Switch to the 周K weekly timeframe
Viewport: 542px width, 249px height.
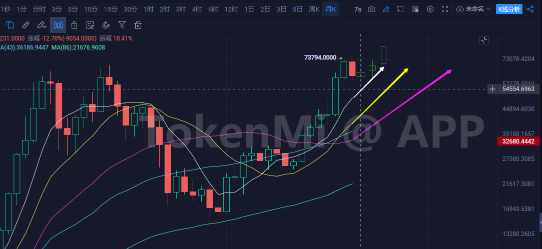tap(314, 9)
